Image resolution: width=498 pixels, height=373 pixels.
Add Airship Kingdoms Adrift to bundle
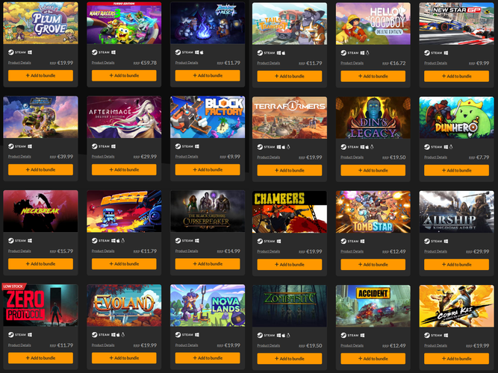click(456, 264)
